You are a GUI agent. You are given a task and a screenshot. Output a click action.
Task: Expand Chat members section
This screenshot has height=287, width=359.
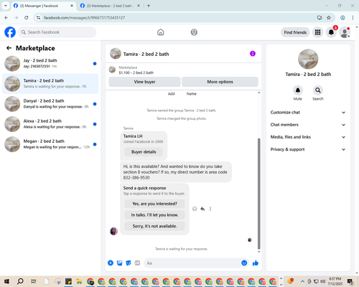308,125
